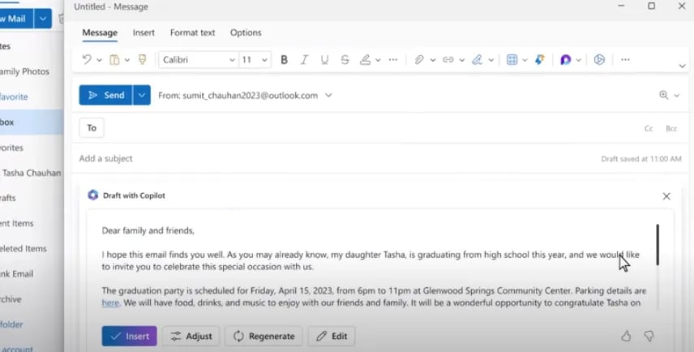This screenshot has height=352, width=694.
Task: Click the Edit draft button
Action: click(332, 336)
